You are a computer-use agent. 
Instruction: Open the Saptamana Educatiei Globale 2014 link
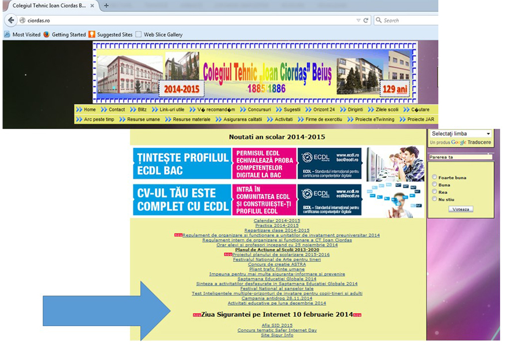(277, 279)
